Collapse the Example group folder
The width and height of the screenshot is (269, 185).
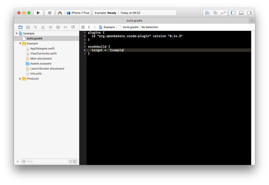tap(20, 43)
